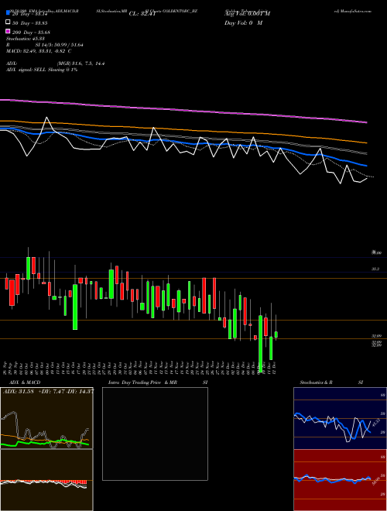Click the 'ADX signal: SELL Slowing @ 1%' text
Image resolution: width=387 pixels, height=511 pixels.
42,70
